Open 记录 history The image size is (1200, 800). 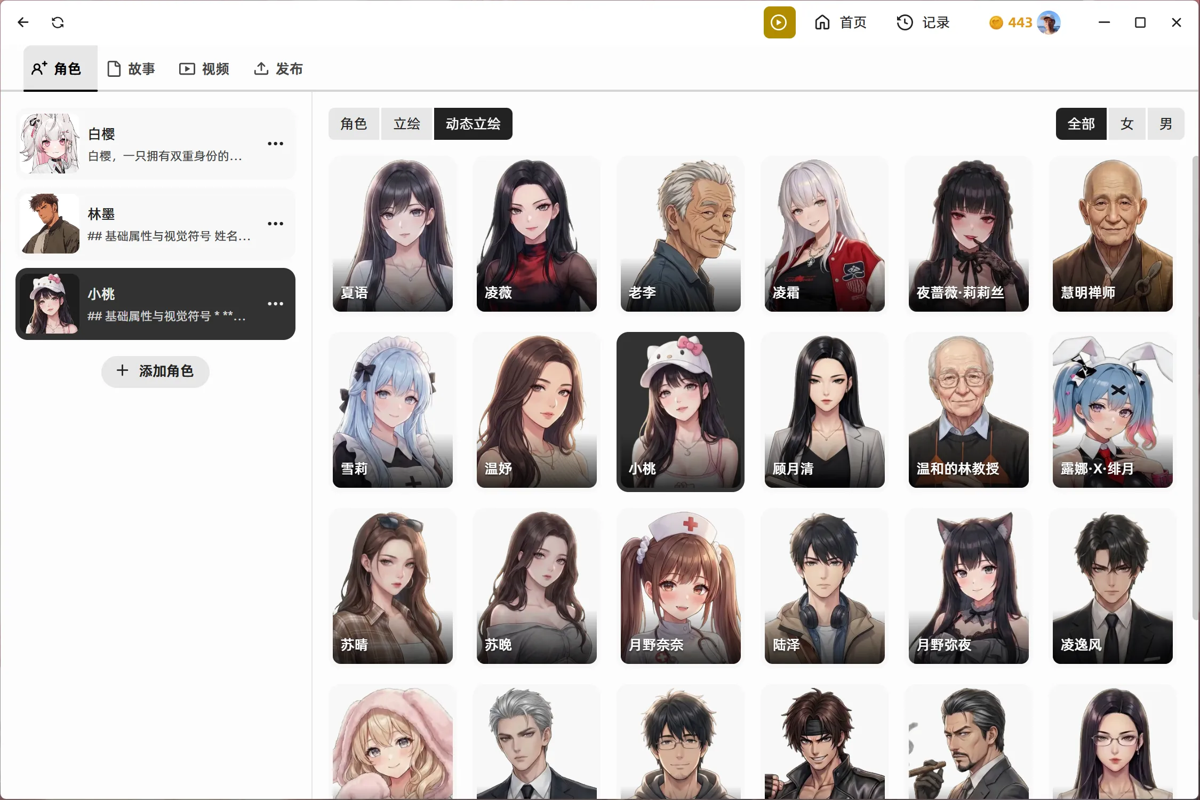923,22
